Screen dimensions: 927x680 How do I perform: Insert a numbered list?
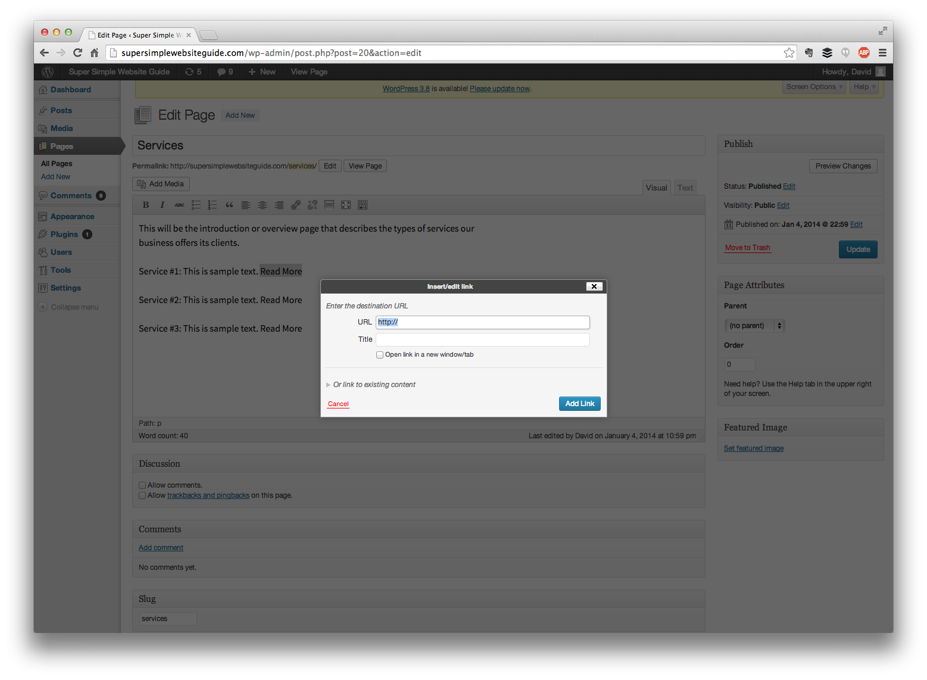pos(213,205)
